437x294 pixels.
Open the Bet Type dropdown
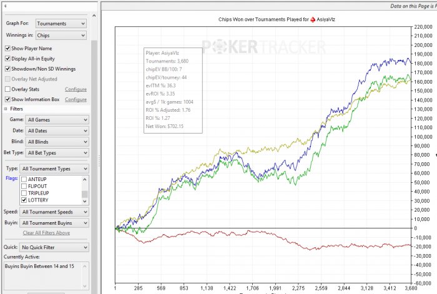(57, 153)
